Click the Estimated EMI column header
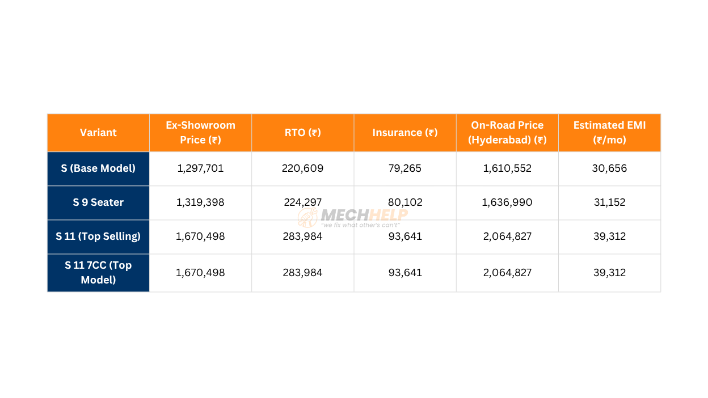Viewport: 708px width, 398px height. click(609, 133)
